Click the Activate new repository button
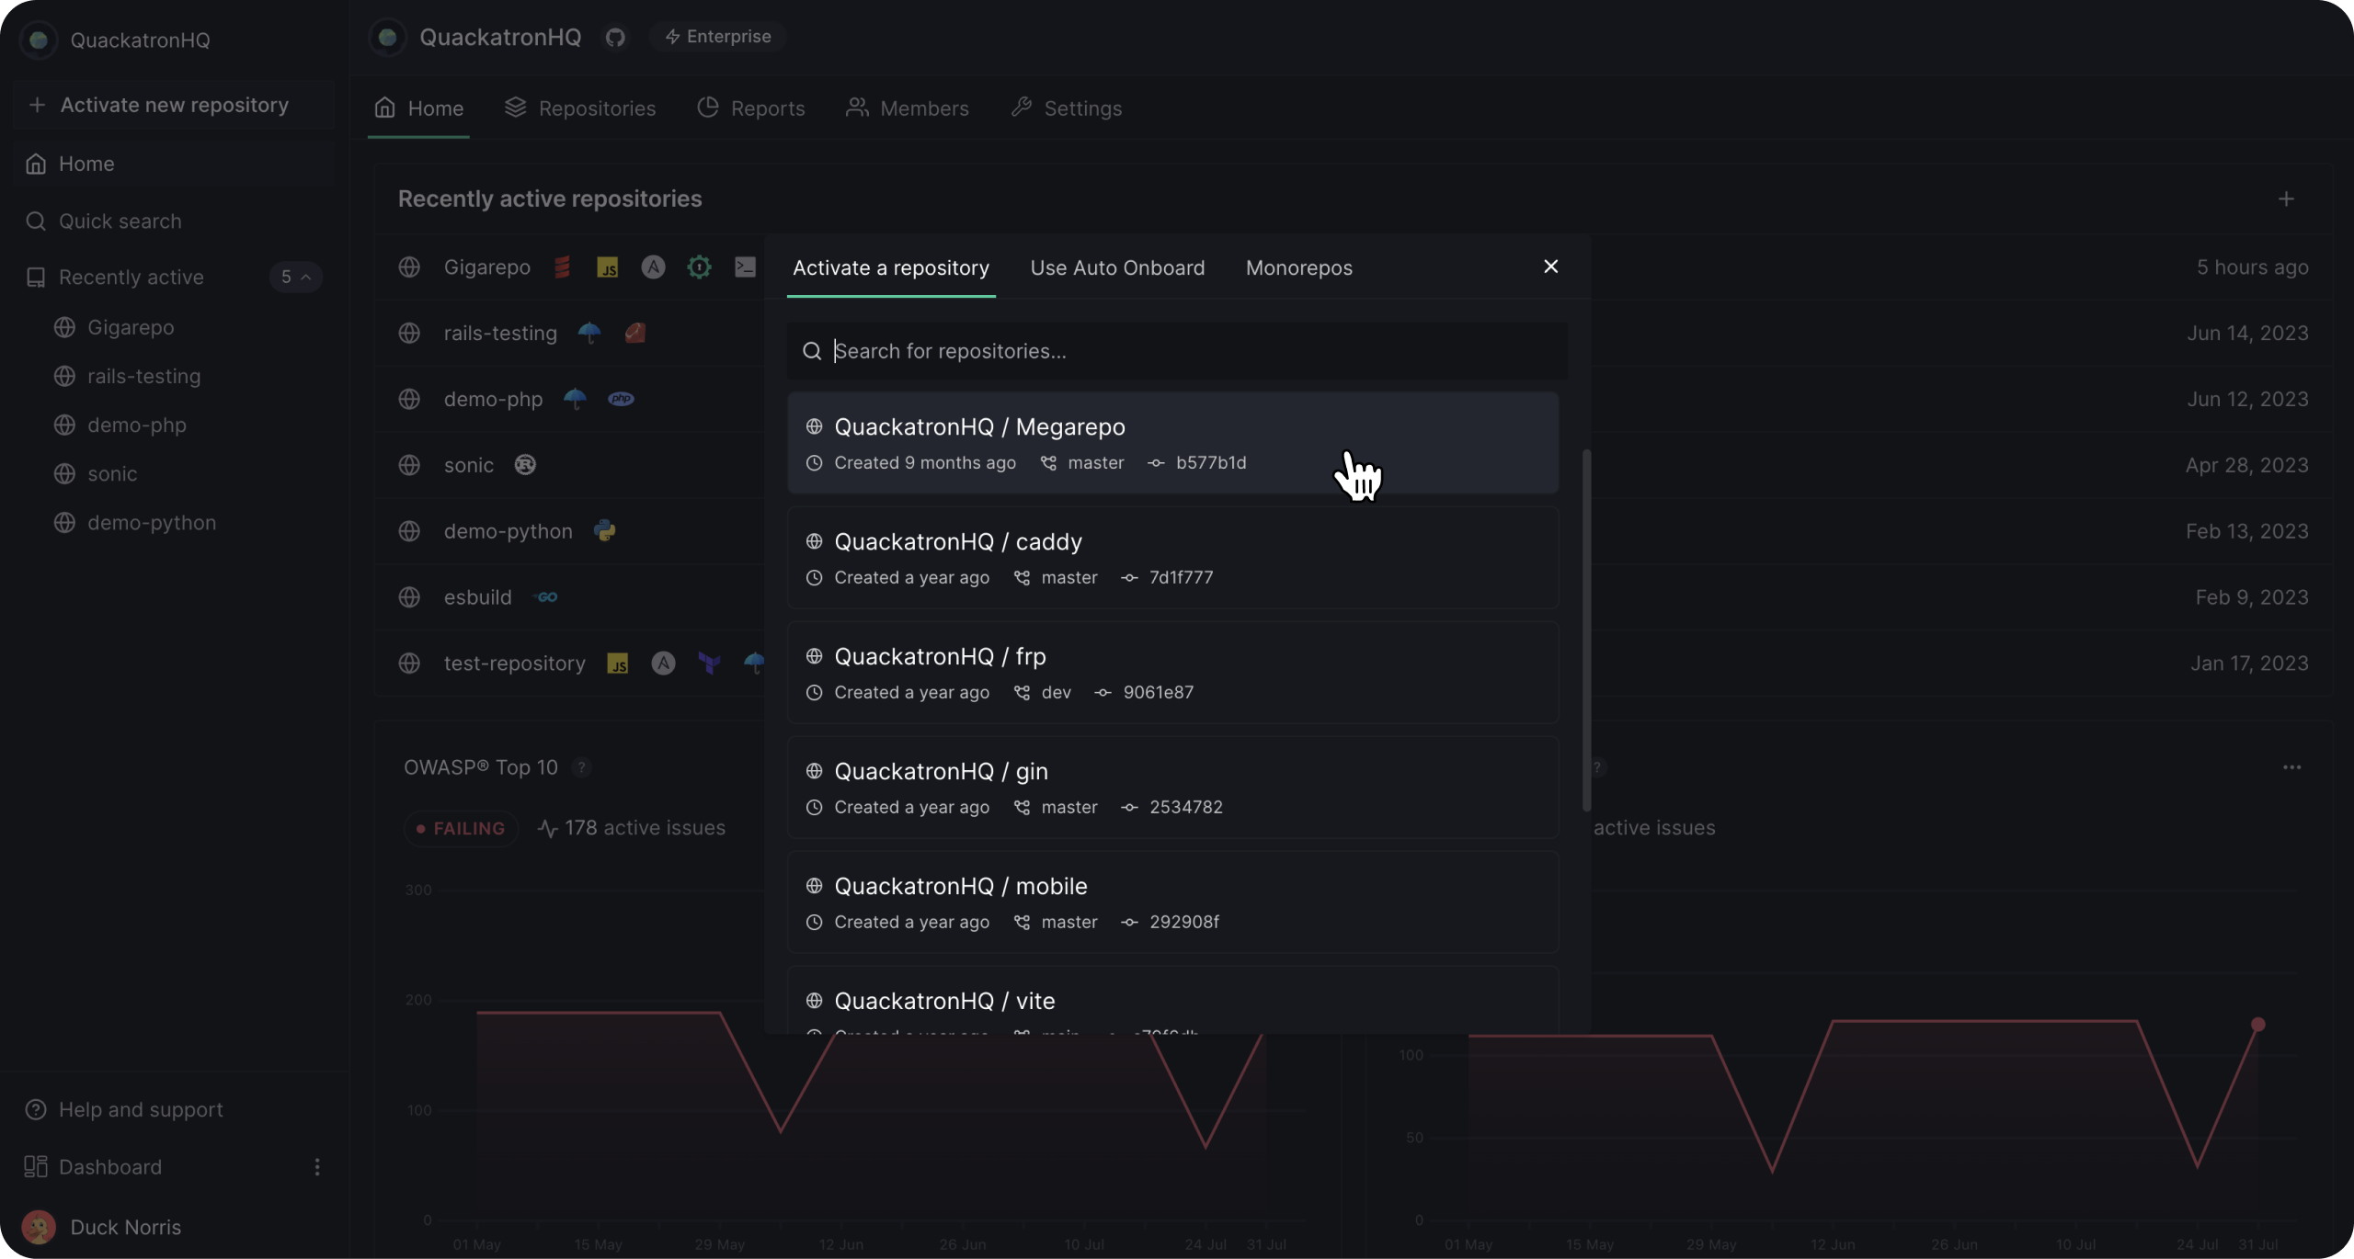Screen dimensions: 2354x1259 [173, 105]
